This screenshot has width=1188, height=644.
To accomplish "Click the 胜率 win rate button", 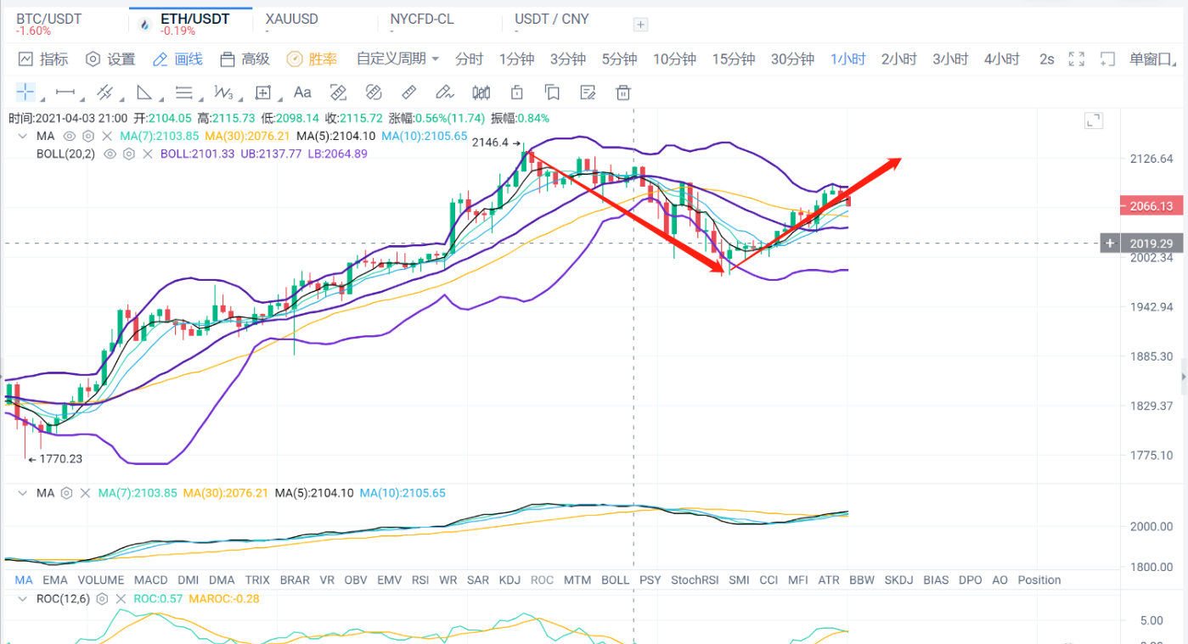I will (312, 59).
